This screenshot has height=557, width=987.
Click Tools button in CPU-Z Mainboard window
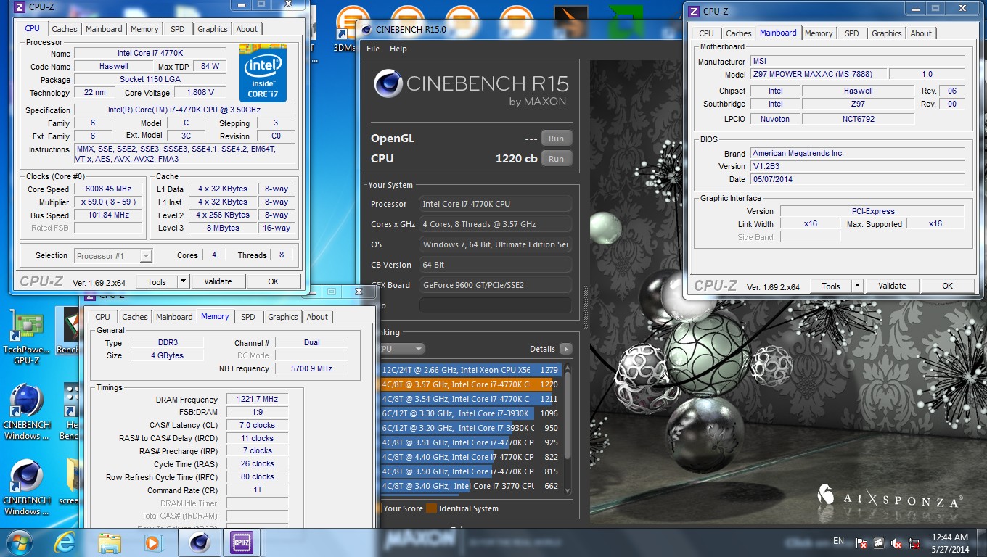[x=831, y=286]
